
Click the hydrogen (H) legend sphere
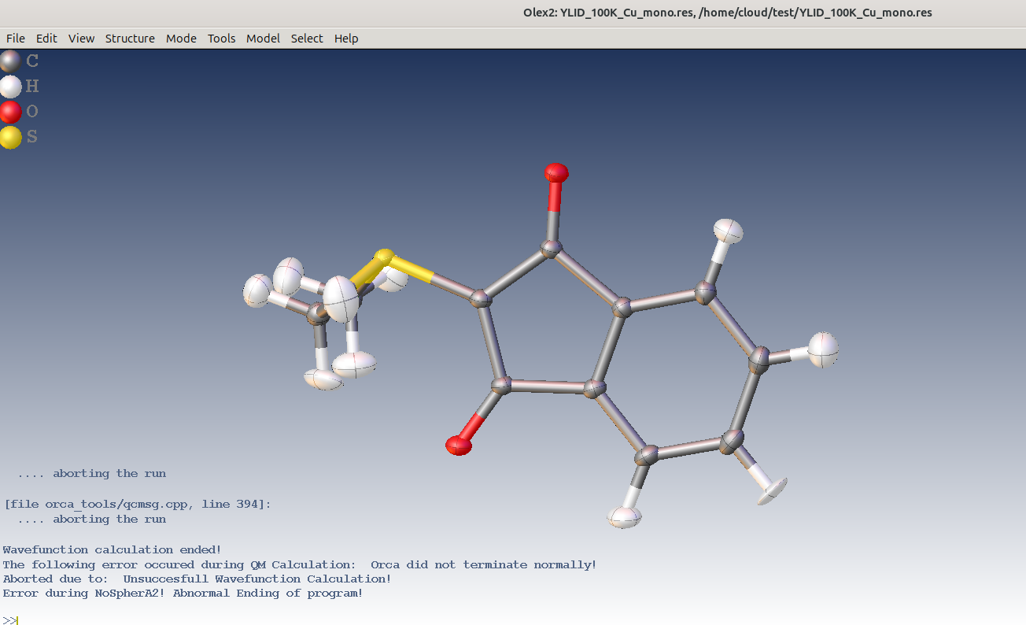(10, 87)
